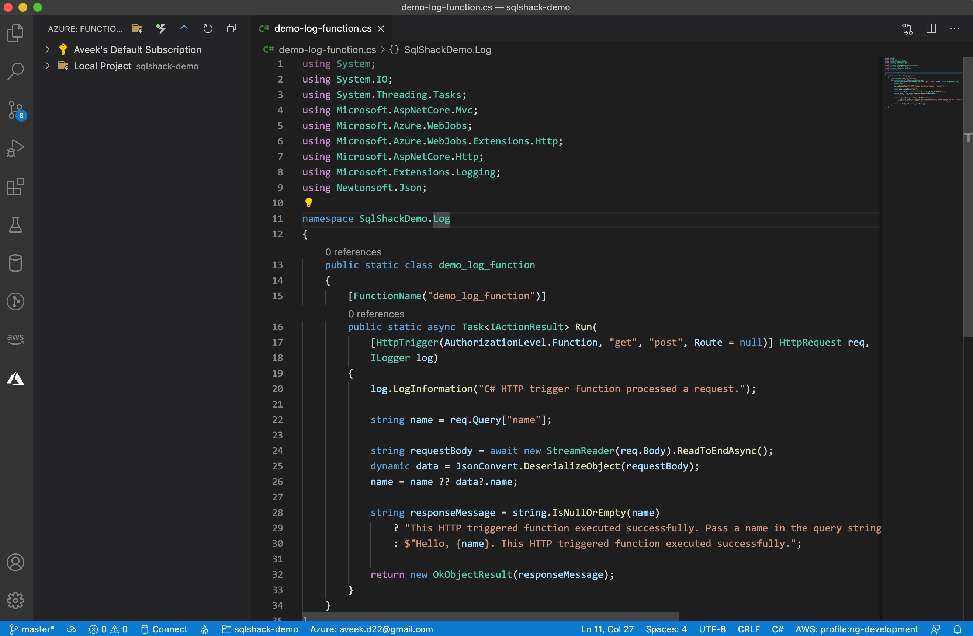Click the master* branch in status bar

point(33,629)
